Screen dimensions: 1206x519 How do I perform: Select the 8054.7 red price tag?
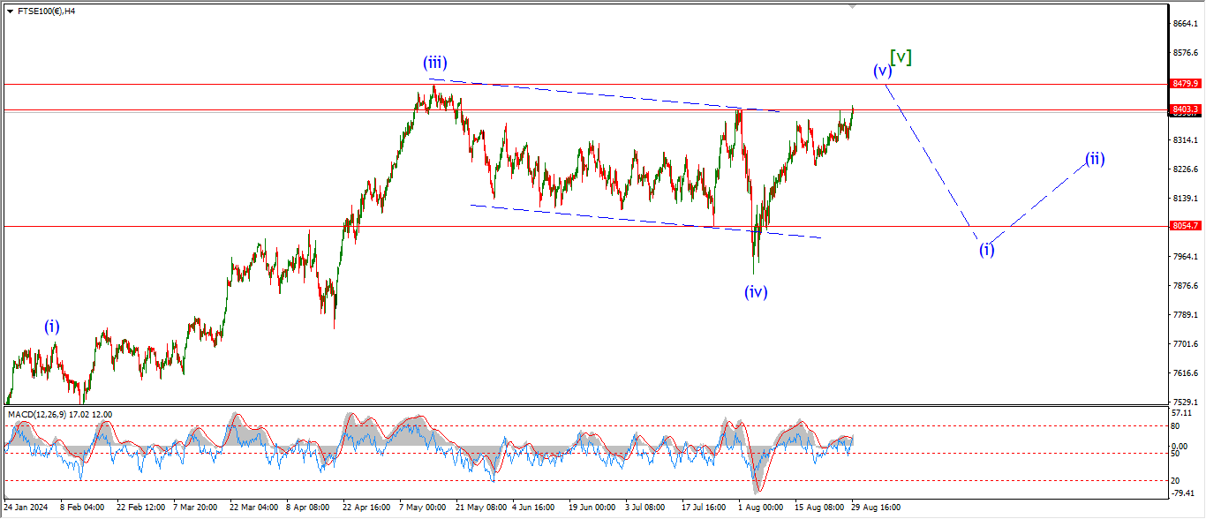point(1185,226)
